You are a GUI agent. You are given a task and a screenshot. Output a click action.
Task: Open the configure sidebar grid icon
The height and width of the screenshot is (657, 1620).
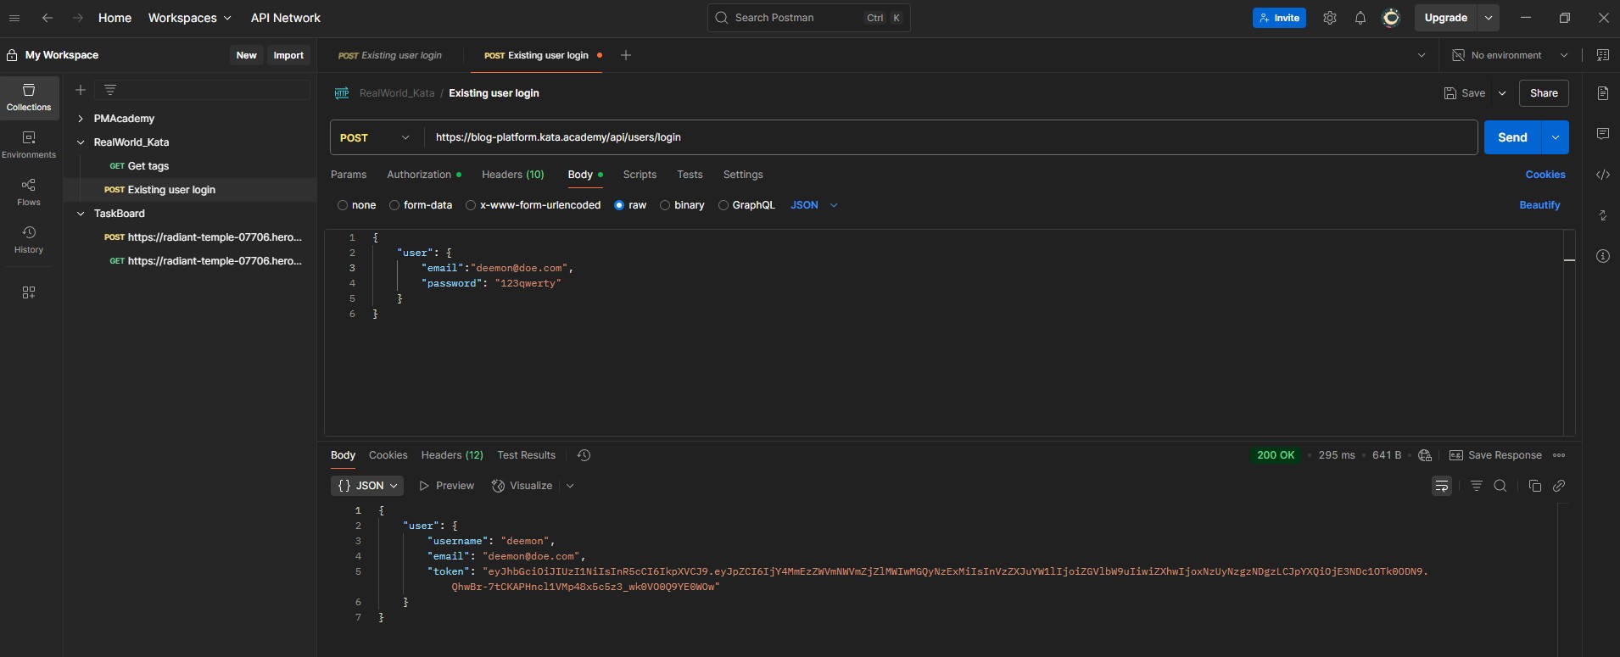point(29,292)
